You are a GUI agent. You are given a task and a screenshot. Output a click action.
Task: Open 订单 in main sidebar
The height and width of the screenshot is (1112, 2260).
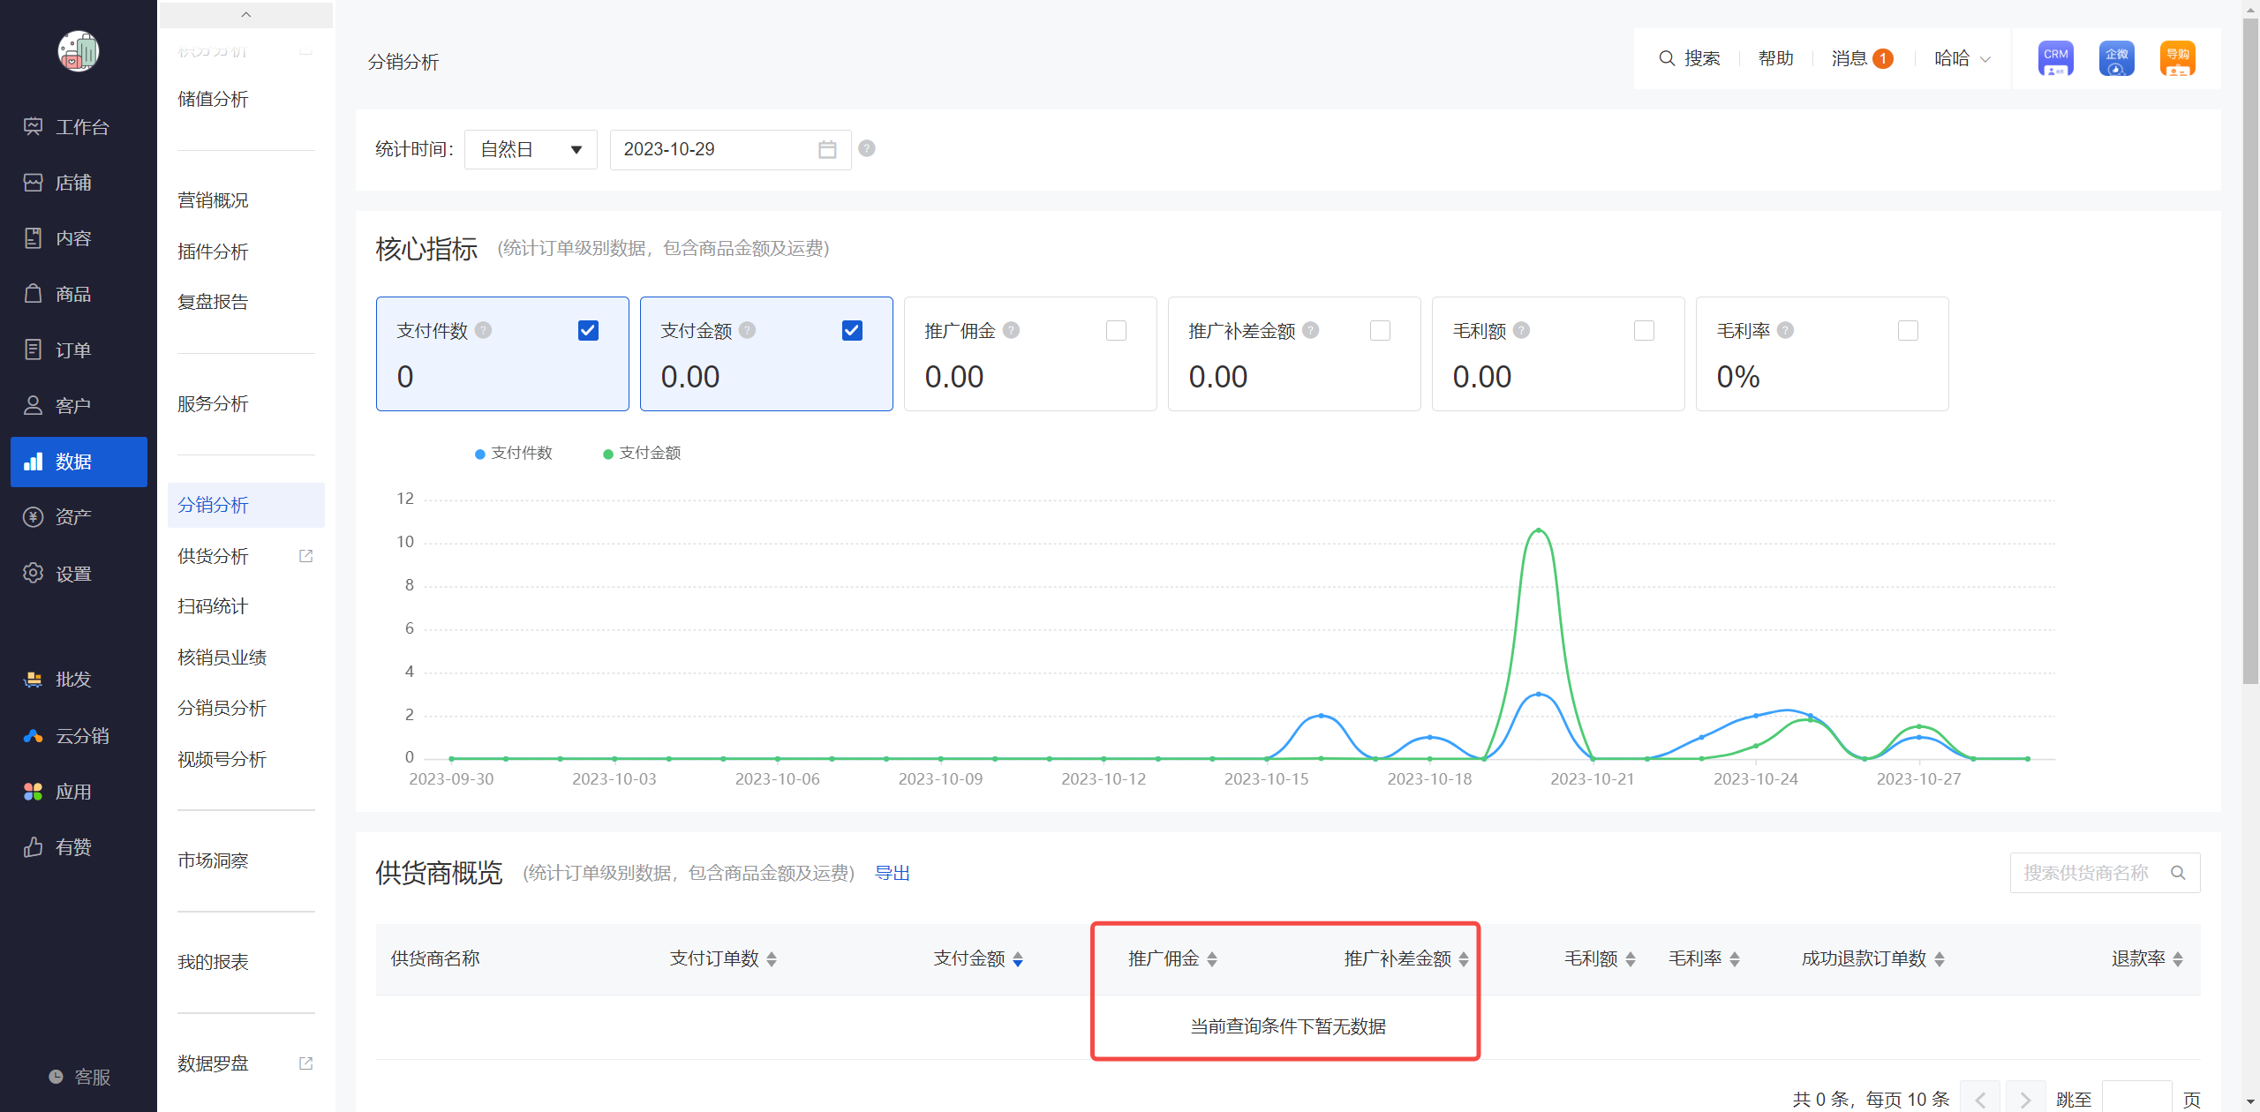coord(79,350)
